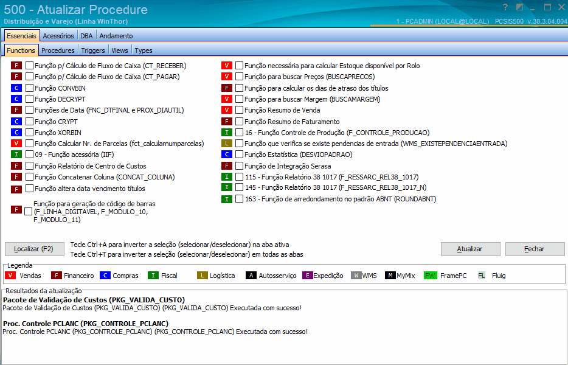Image resolution: width=568 pixels, height=365 pixels.
Task: Click the Financeiro legend label
Action: point(79,276)
